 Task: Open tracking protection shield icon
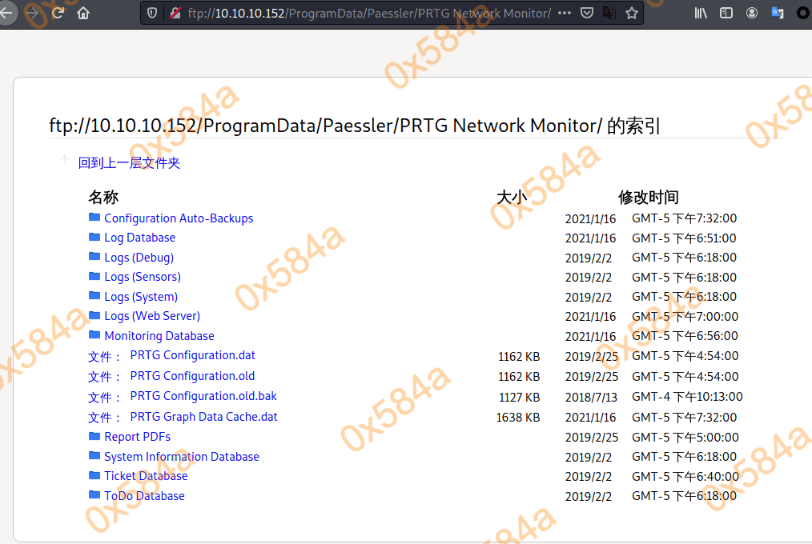153,13
